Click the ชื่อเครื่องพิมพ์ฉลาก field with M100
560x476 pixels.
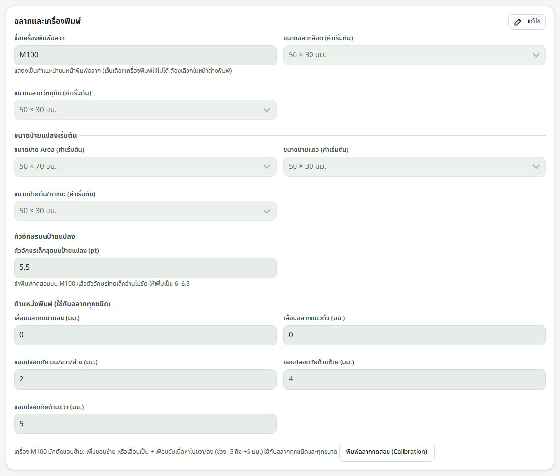coord(145,55)
